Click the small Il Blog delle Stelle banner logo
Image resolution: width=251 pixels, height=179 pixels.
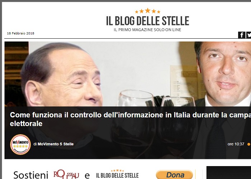118,174
